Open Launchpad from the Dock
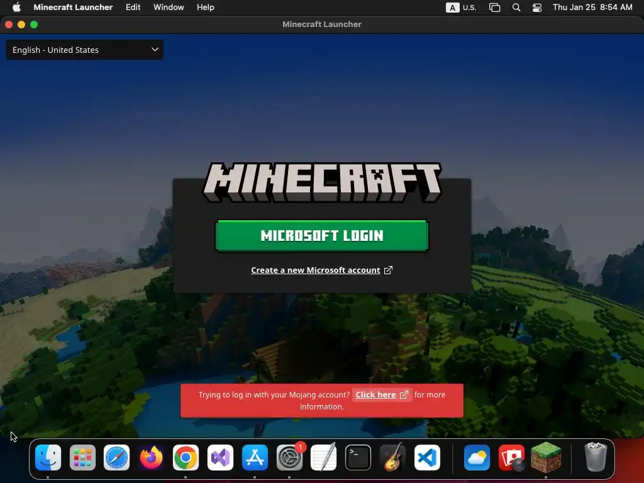 (x=82, y=457)
